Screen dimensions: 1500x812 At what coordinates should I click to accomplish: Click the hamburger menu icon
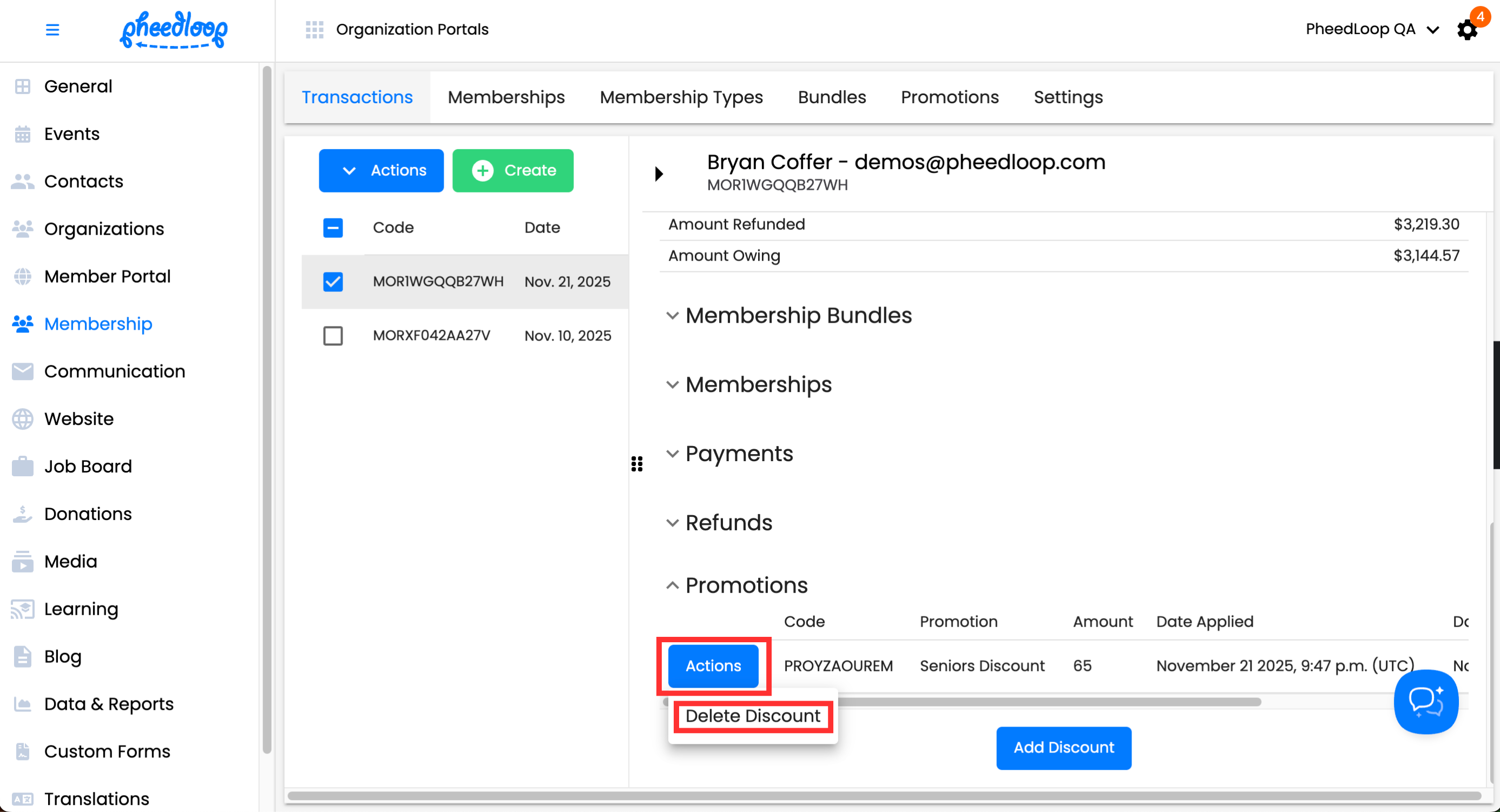(52, 29)
